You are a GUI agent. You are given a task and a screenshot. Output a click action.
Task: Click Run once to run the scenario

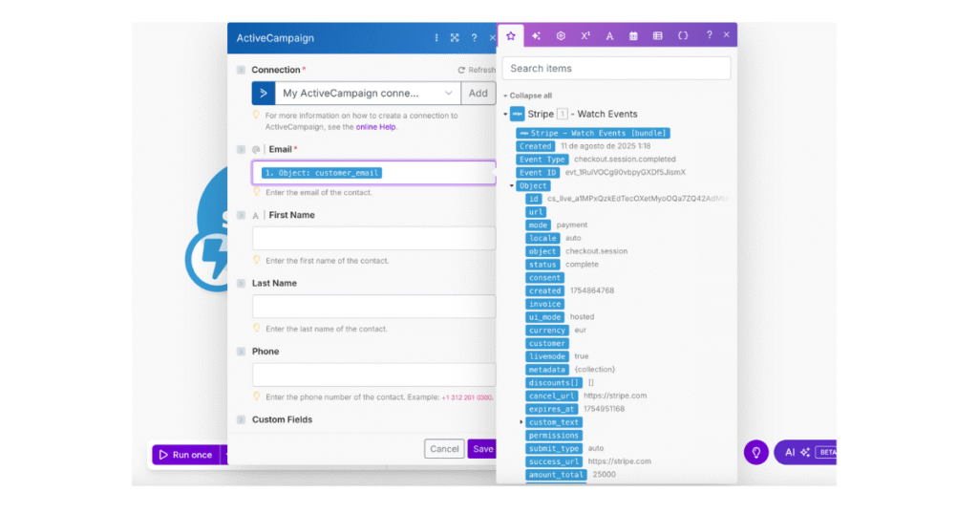pyautogui.click(x=186, y=455)
